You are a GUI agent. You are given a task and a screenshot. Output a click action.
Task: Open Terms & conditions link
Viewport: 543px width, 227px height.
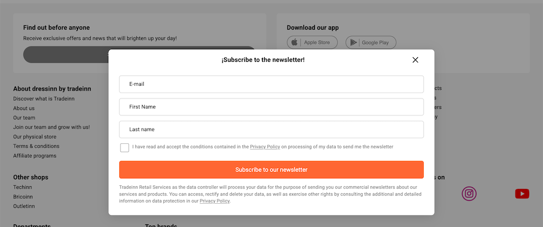coord(37,146)
